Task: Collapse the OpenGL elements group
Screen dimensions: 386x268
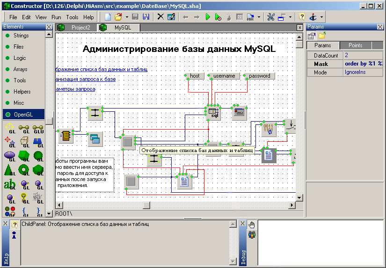Action: pyautogui.click(x=24, y=115)
